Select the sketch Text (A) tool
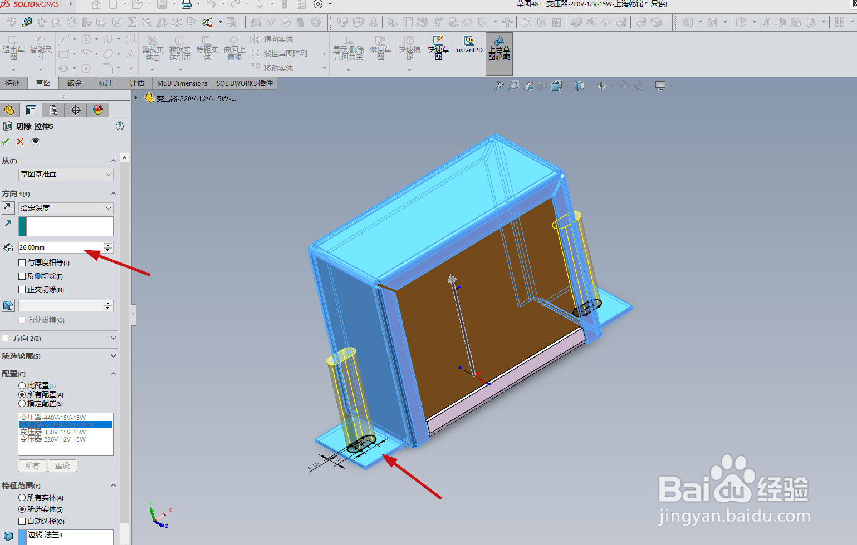Image resolution: width=857 pixels, height=545 pixels. point(130,54)
